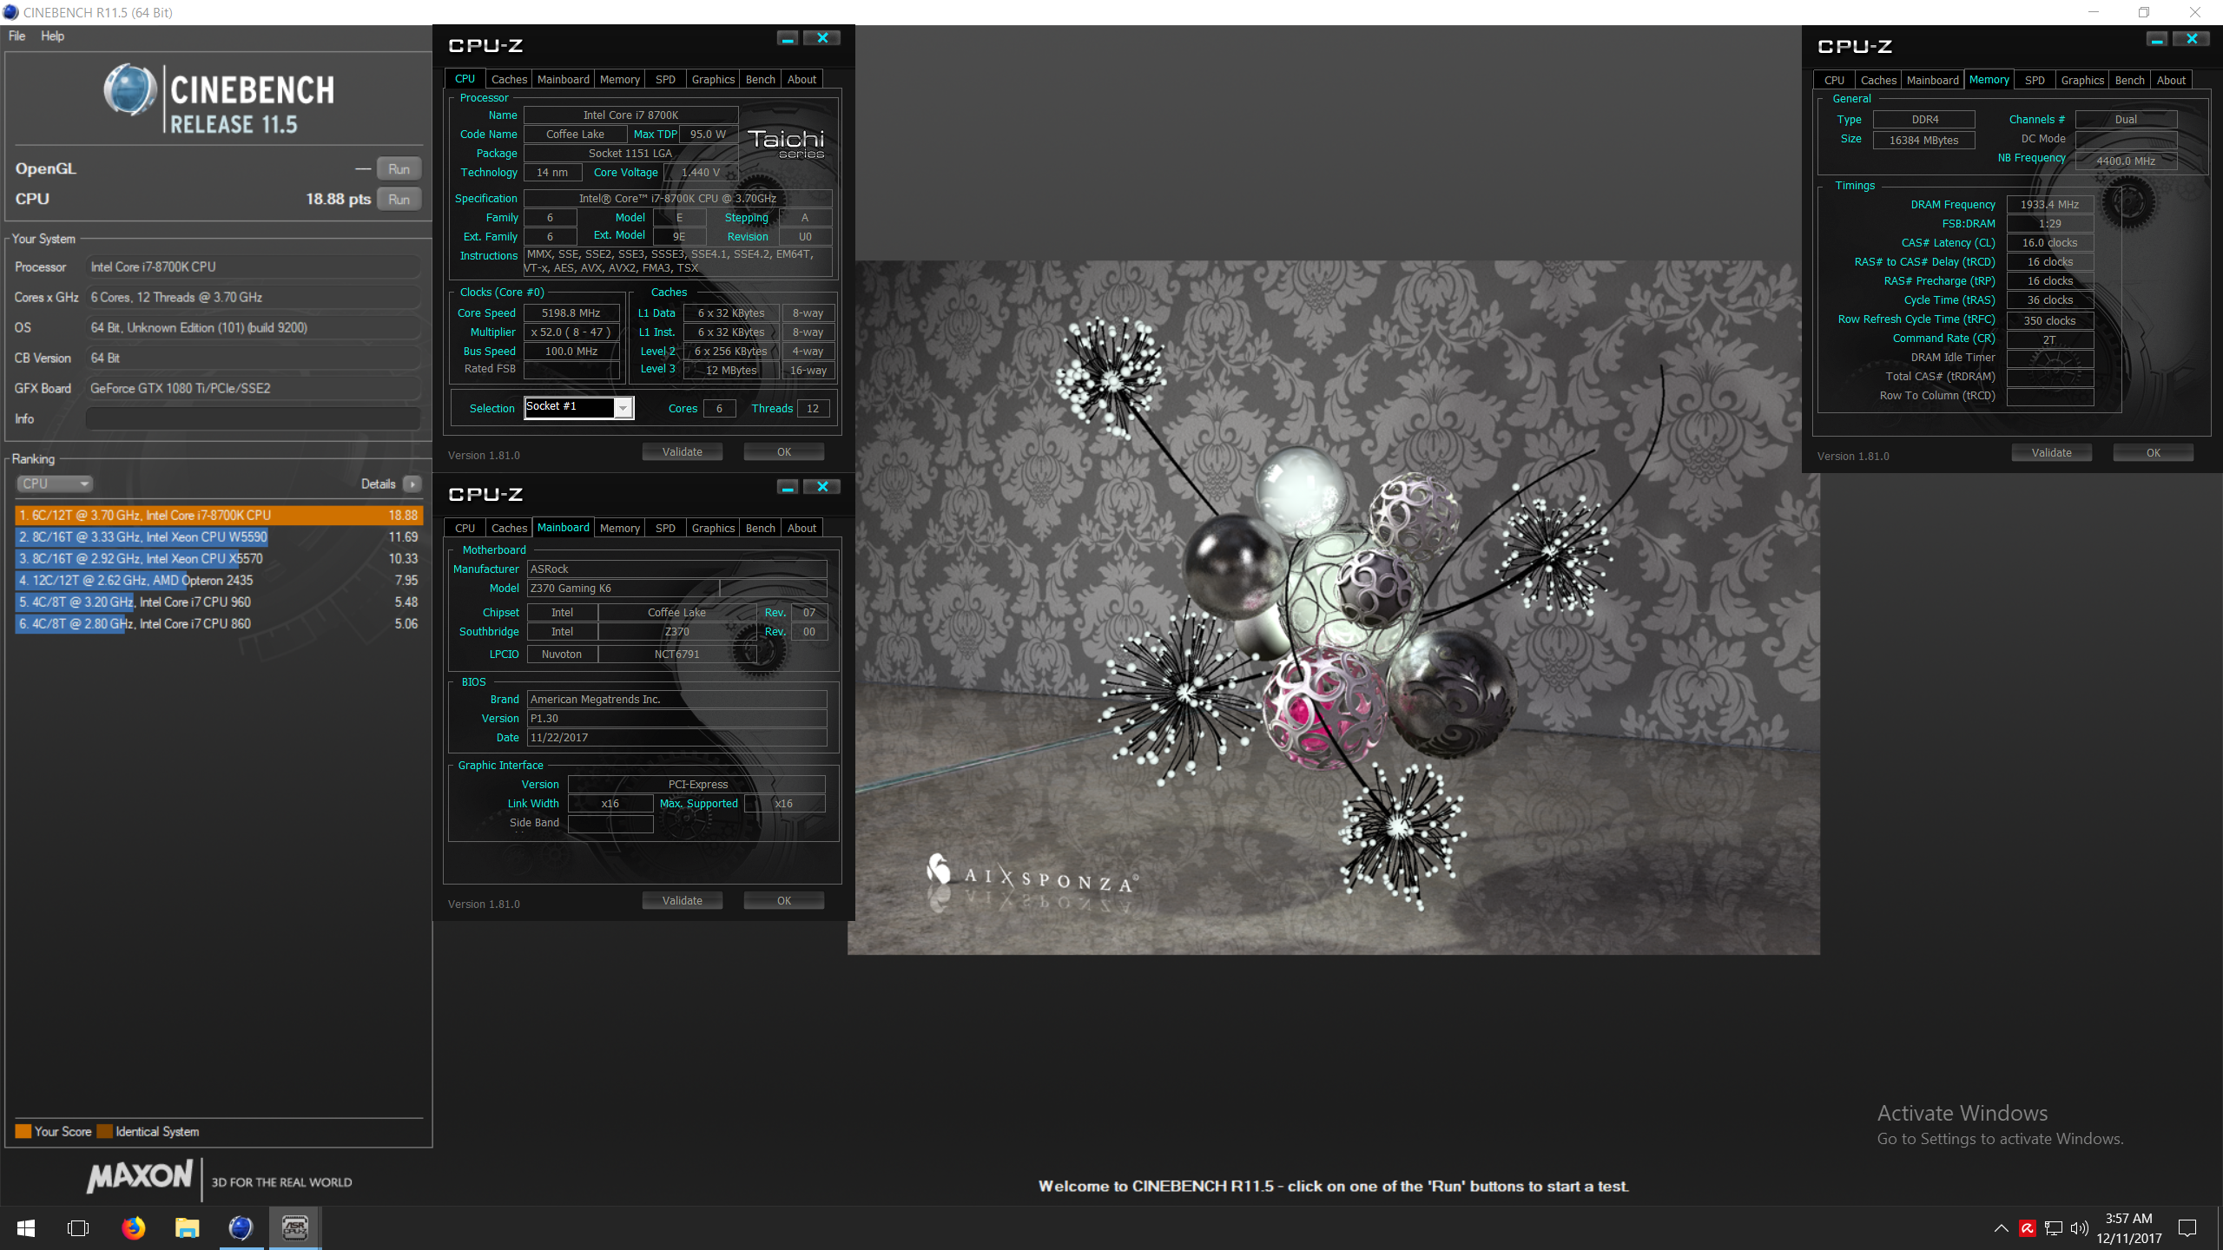
Task: Restore down the Cinebench main window
Action: point(2144,12)
